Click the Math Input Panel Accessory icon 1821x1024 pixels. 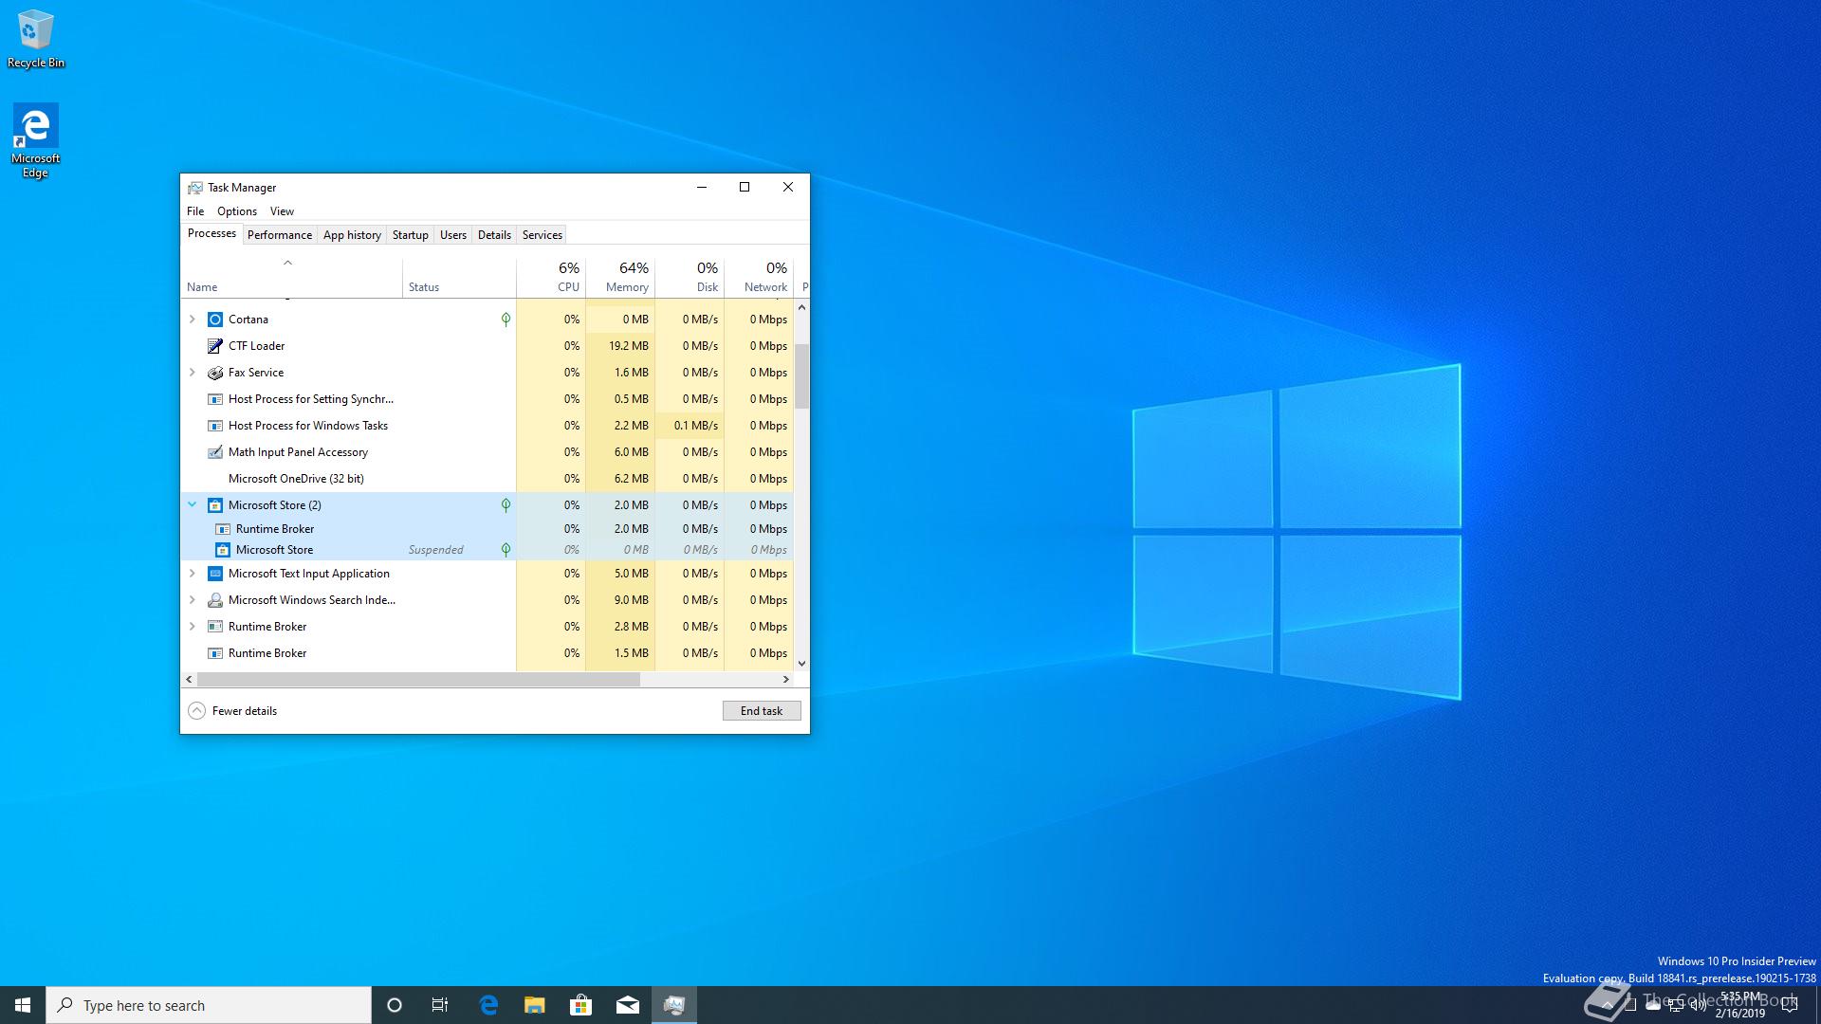pos(215,452)
